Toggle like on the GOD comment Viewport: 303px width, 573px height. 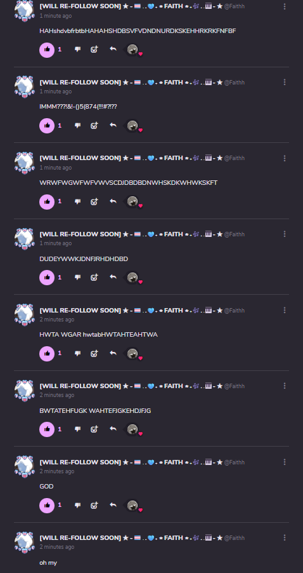point(47,505)
